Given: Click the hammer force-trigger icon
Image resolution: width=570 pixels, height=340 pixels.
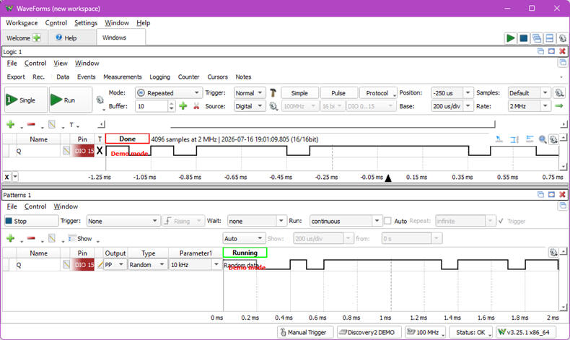Looking at the screenshot, I should (x=273, y=93).
